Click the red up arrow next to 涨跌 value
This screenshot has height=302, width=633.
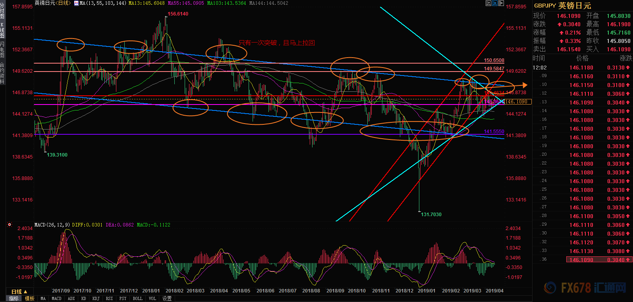tap(559, 25)
